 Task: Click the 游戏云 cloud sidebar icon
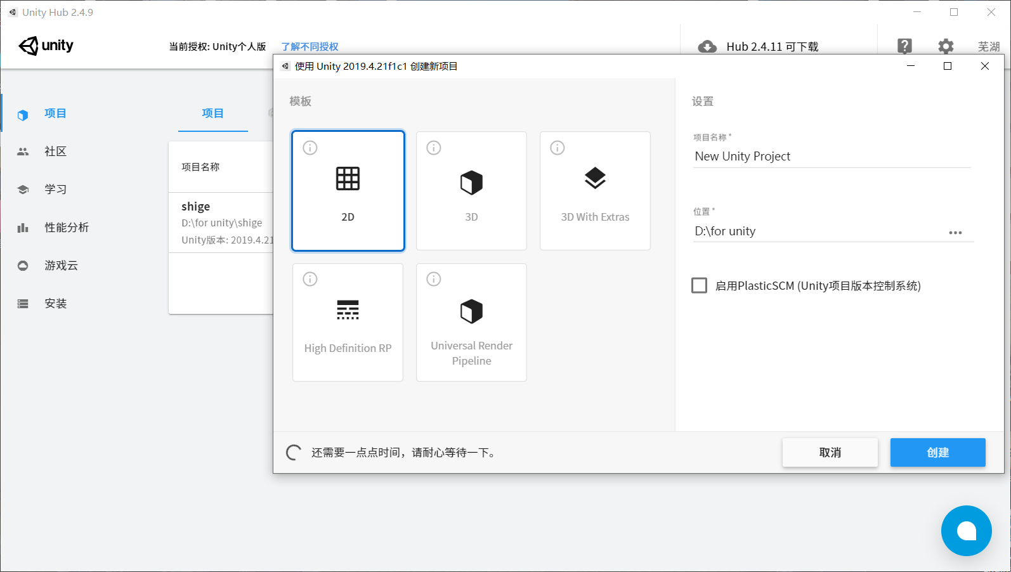(23, 266)
